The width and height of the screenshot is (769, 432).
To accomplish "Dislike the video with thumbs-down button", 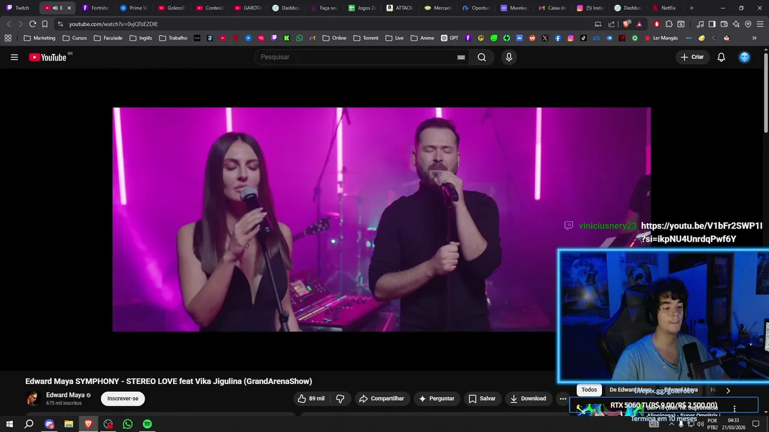I will tap(340, 398).
